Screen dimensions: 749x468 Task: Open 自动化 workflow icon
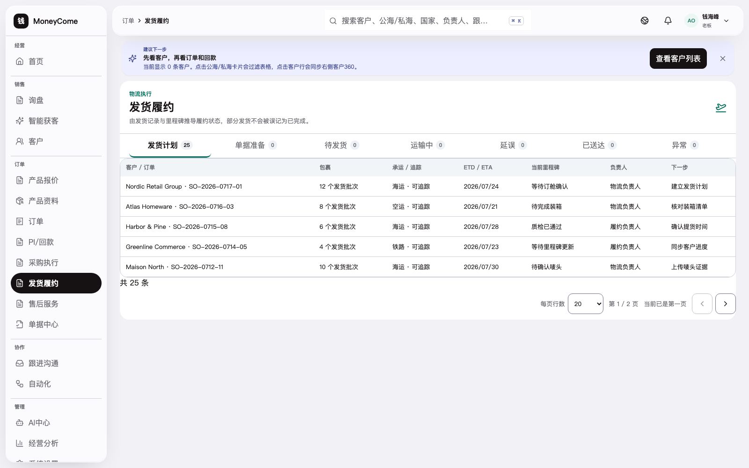pos(20,384)
